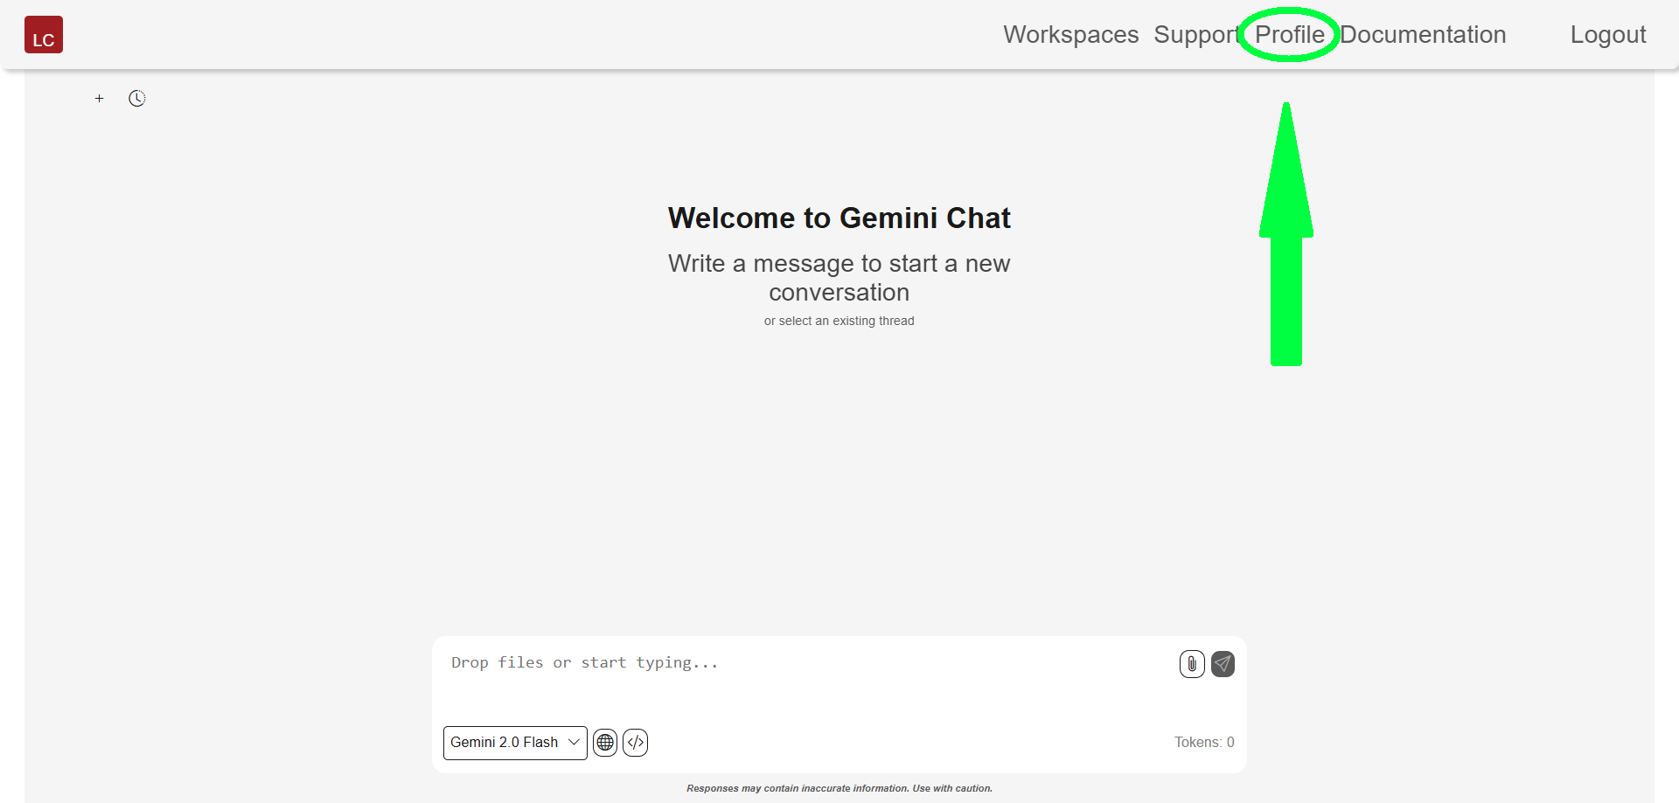Open chat history clock icon
The image size is (1679, 803).
pos(137,99)
